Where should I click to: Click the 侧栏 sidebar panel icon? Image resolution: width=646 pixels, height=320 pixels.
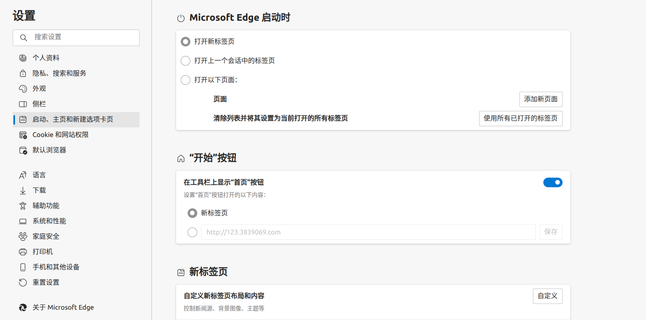point(23,104)
